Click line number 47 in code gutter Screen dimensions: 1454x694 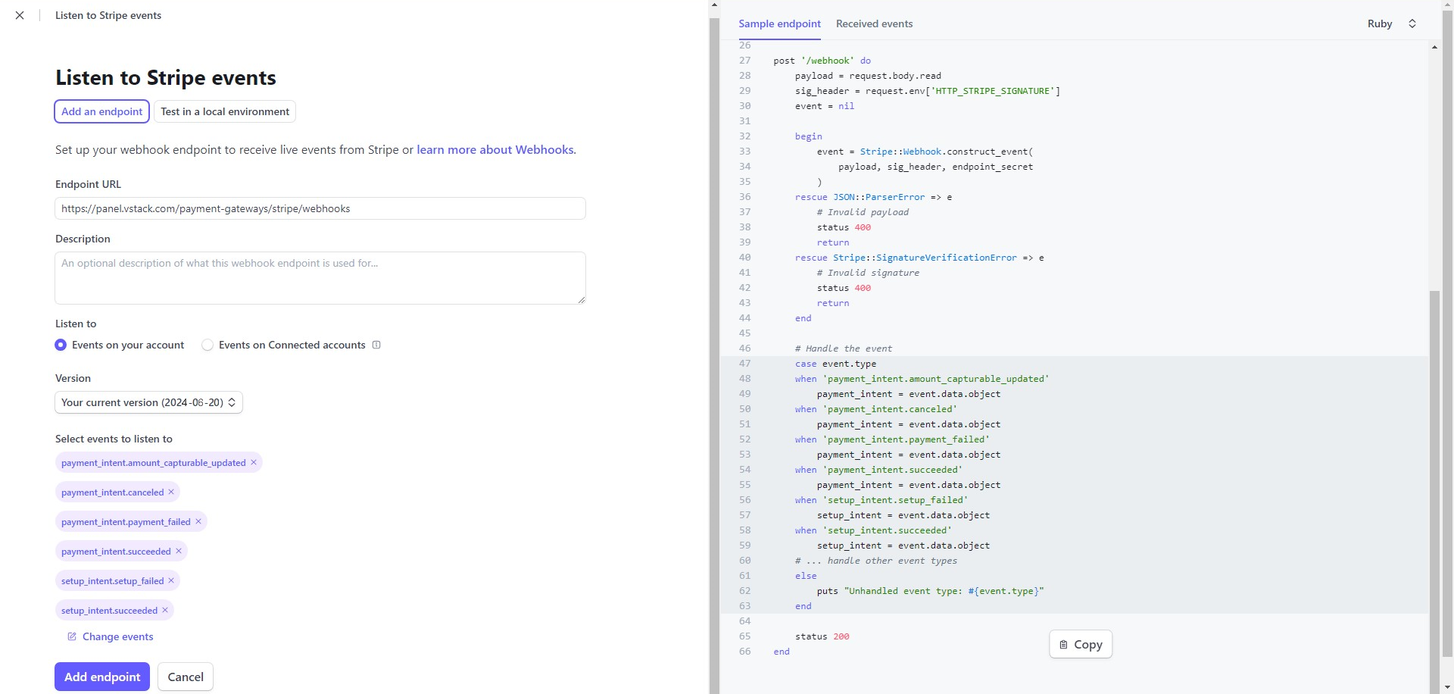point(744,364)
